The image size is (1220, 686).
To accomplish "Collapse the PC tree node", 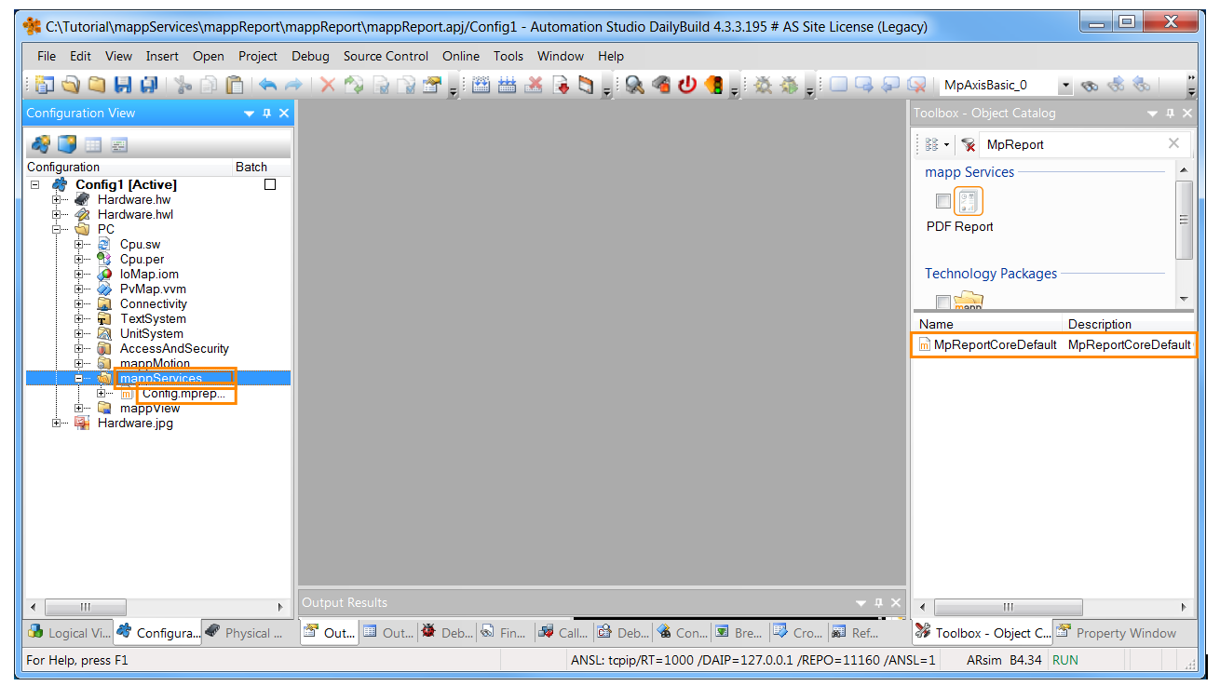I will coord(58,229).
